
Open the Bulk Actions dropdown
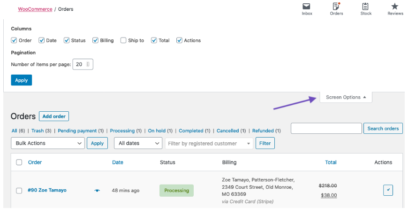click(x=48, y=143)
